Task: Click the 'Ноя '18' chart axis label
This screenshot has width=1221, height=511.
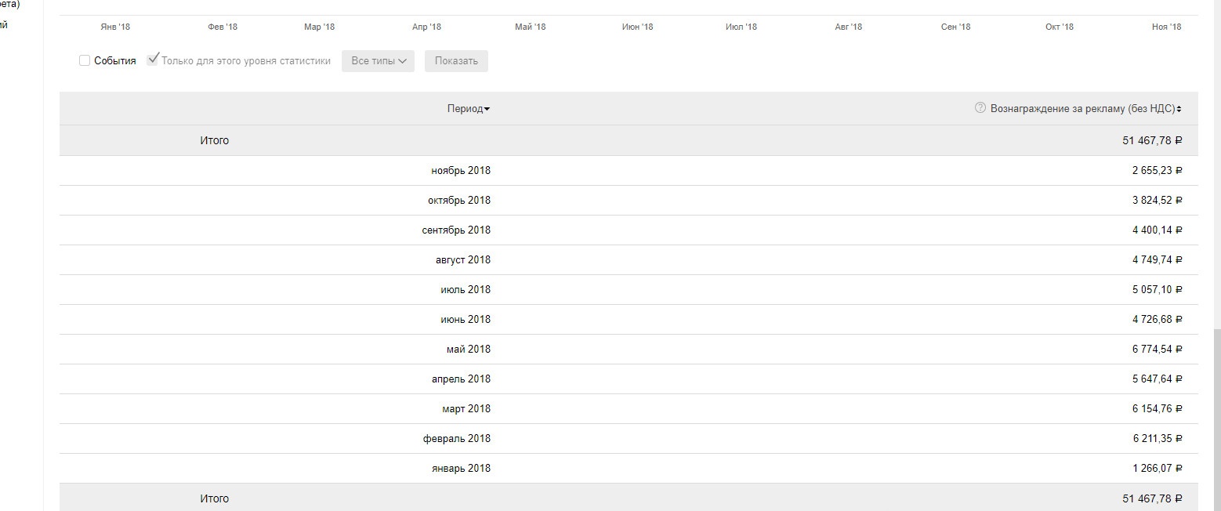Action: tap(1166, 27)
